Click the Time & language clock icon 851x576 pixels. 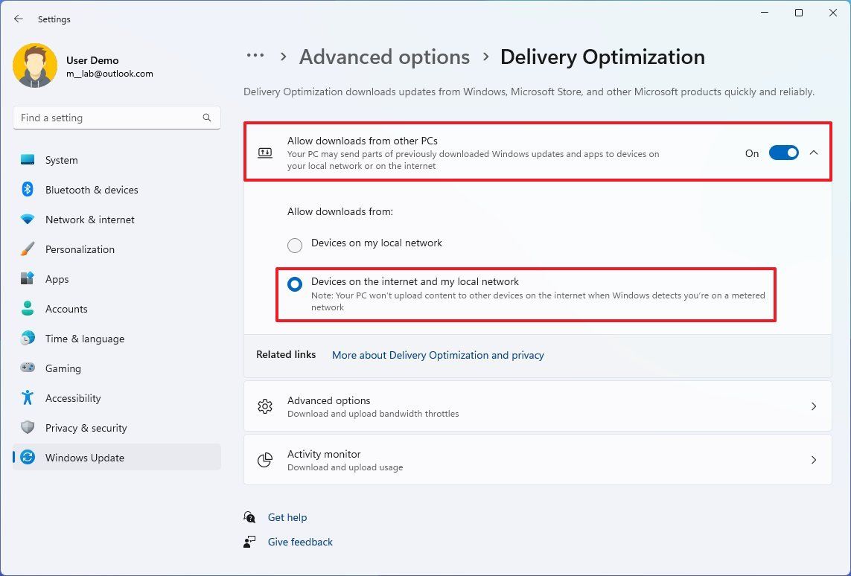pos(27,339)
